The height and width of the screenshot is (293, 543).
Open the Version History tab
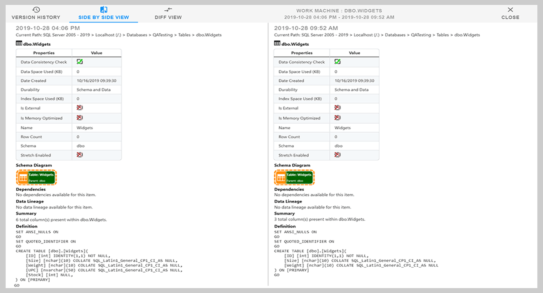click(36, 17)
